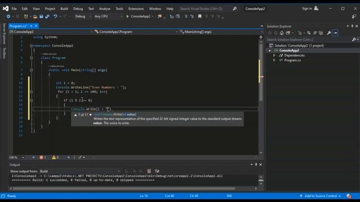Open the File menu
This screenshot has height=202, width=360.
(14, 9)
